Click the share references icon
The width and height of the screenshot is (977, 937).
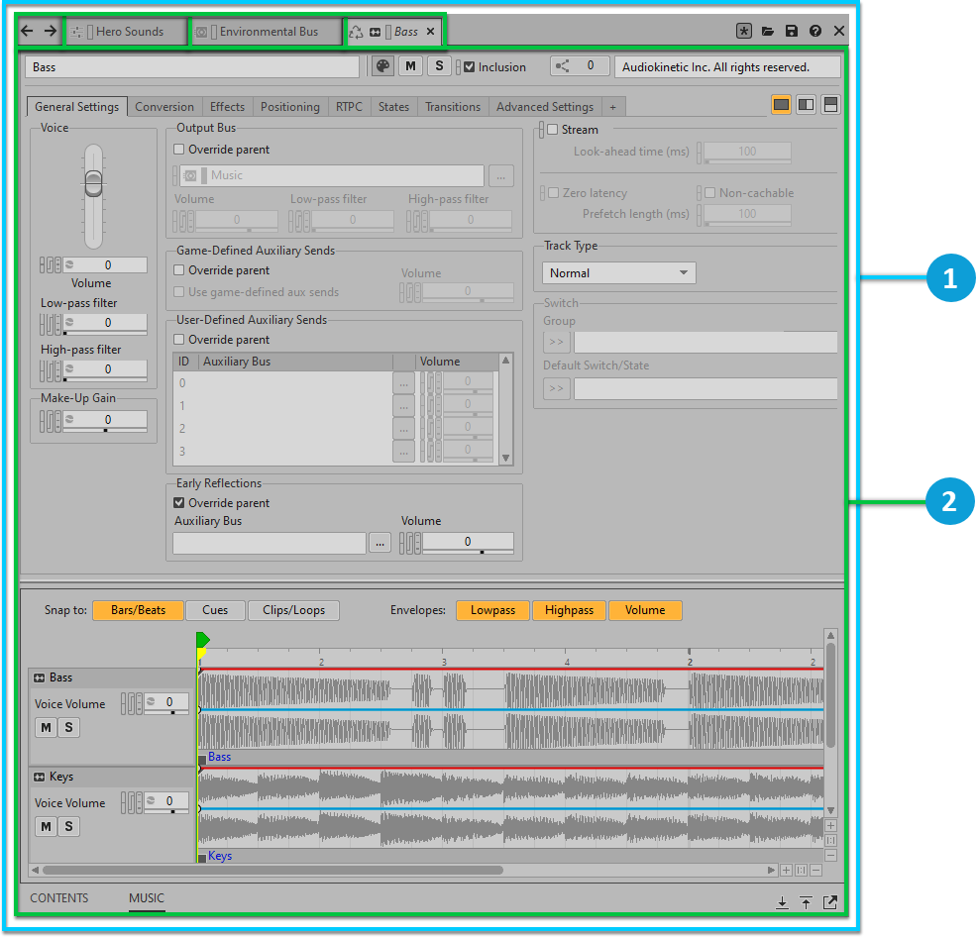coord(563,66)
